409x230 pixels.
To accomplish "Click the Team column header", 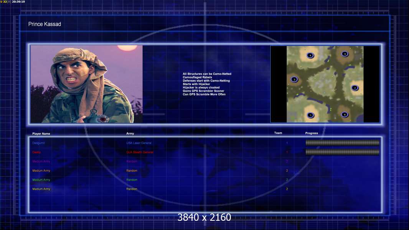I will point(278,133).
